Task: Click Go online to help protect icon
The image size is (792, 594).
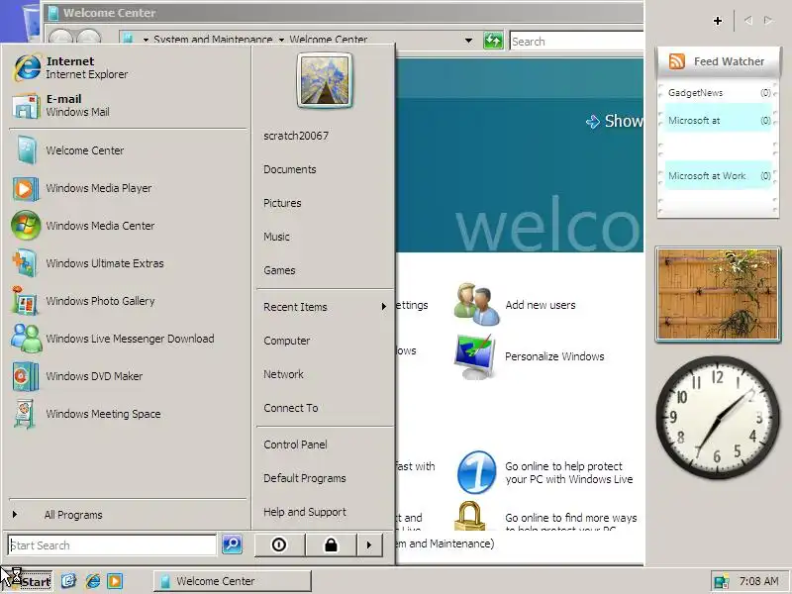Action: pos(476,473)
